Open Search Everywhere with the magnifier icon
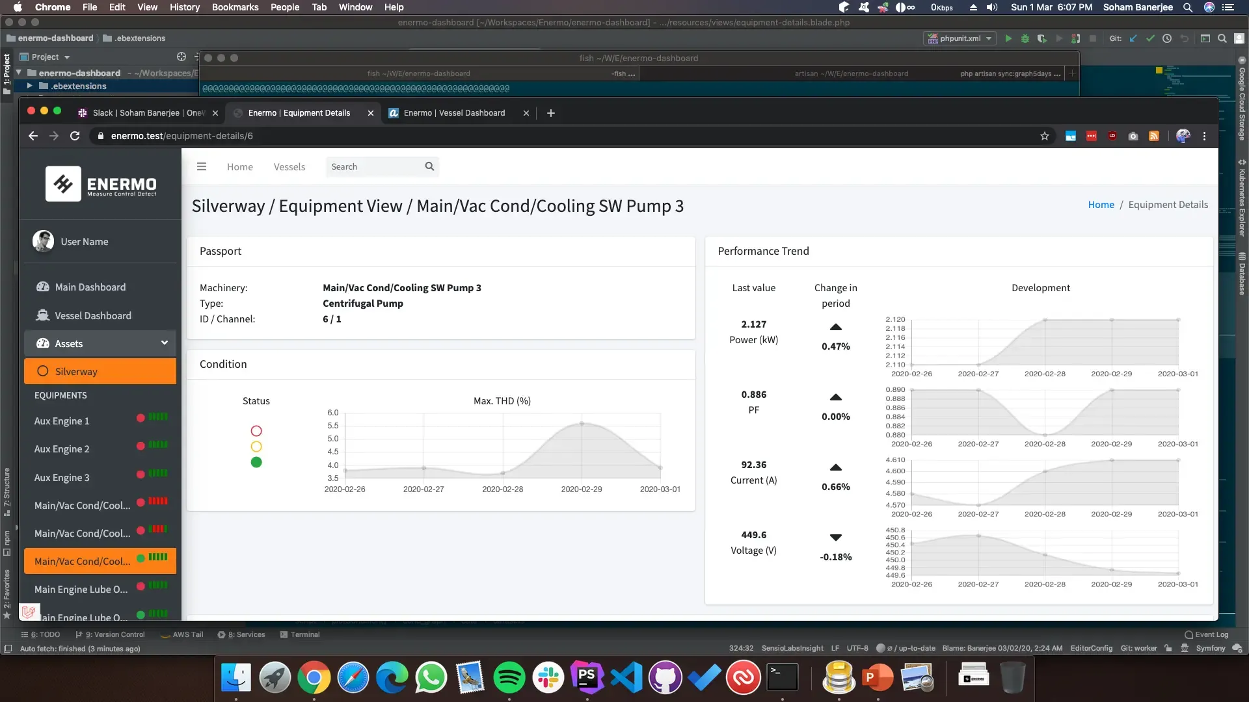Viewport: 1249px width, 702px height. (1222, 38)
